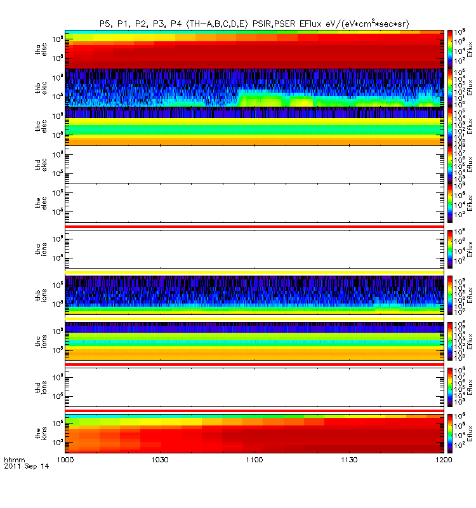Pick the color bar beside the thc elec panel

click(x=450, y=126)
